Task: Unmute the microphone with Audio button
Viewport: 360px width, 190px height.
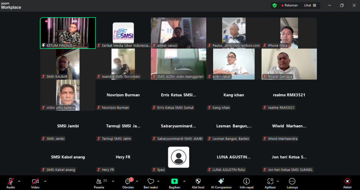Action: click(10, 182)
